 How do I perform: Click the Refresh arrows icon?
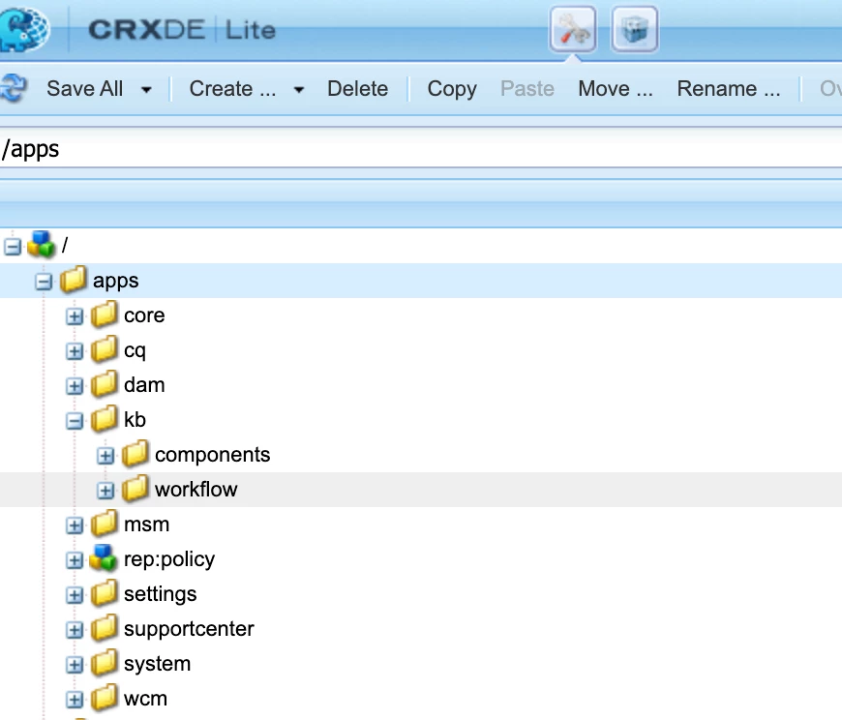pyautogui.click(x=13, y=88)
